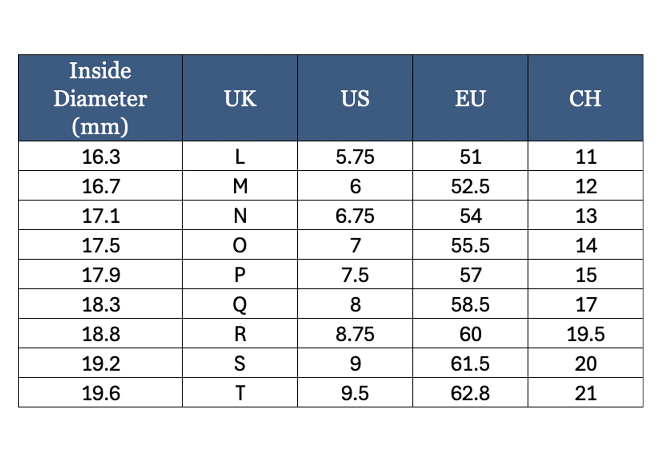
Task: Click UK size P cell
Action: [x=240, y=275]
